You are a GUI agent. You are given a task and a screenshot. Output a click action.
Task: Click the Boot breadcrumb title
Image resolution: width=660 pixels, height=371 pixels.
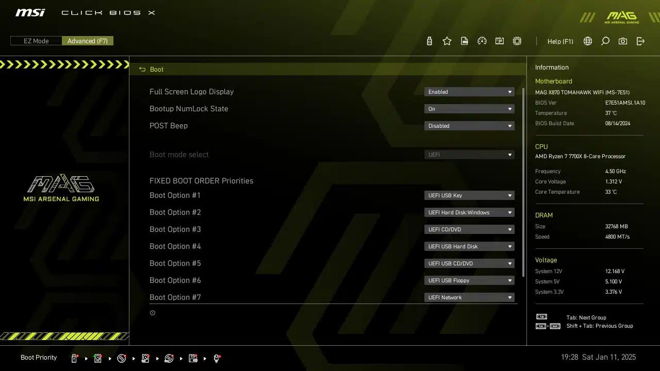tap(157, 69)
